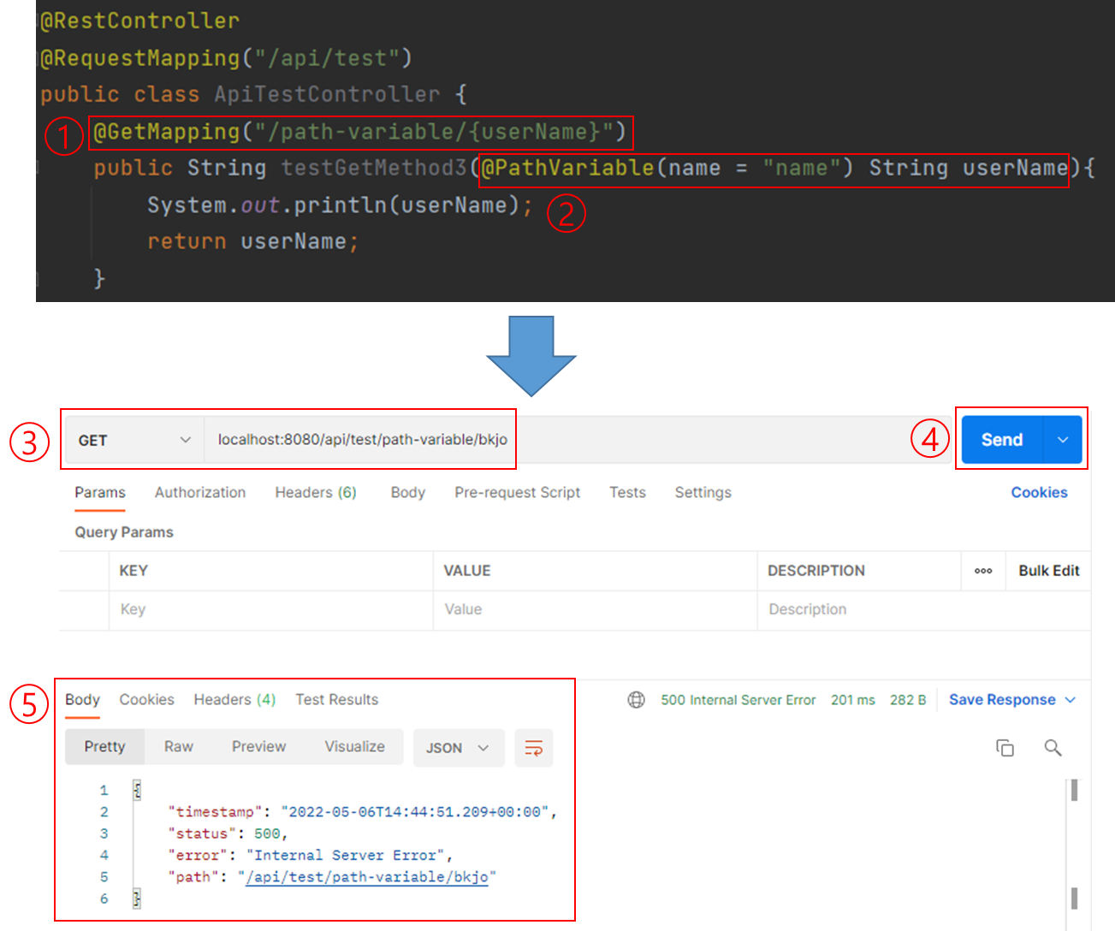Click the 201 ms response time

point(853,700)
